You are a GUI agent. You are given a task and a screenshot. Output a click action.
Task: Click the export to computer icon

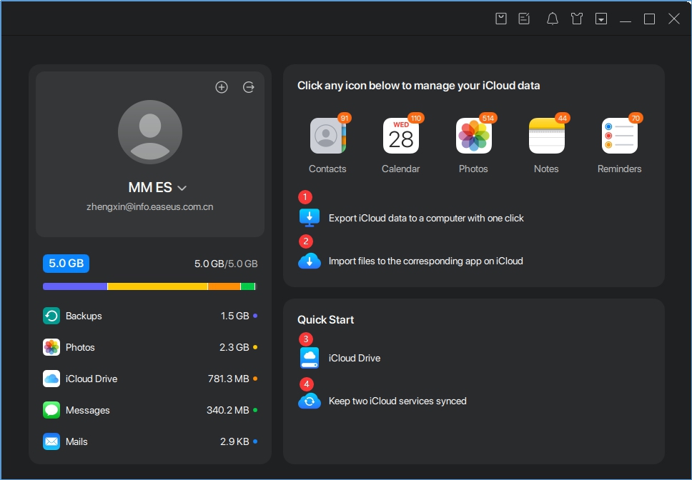pos(310,218)
